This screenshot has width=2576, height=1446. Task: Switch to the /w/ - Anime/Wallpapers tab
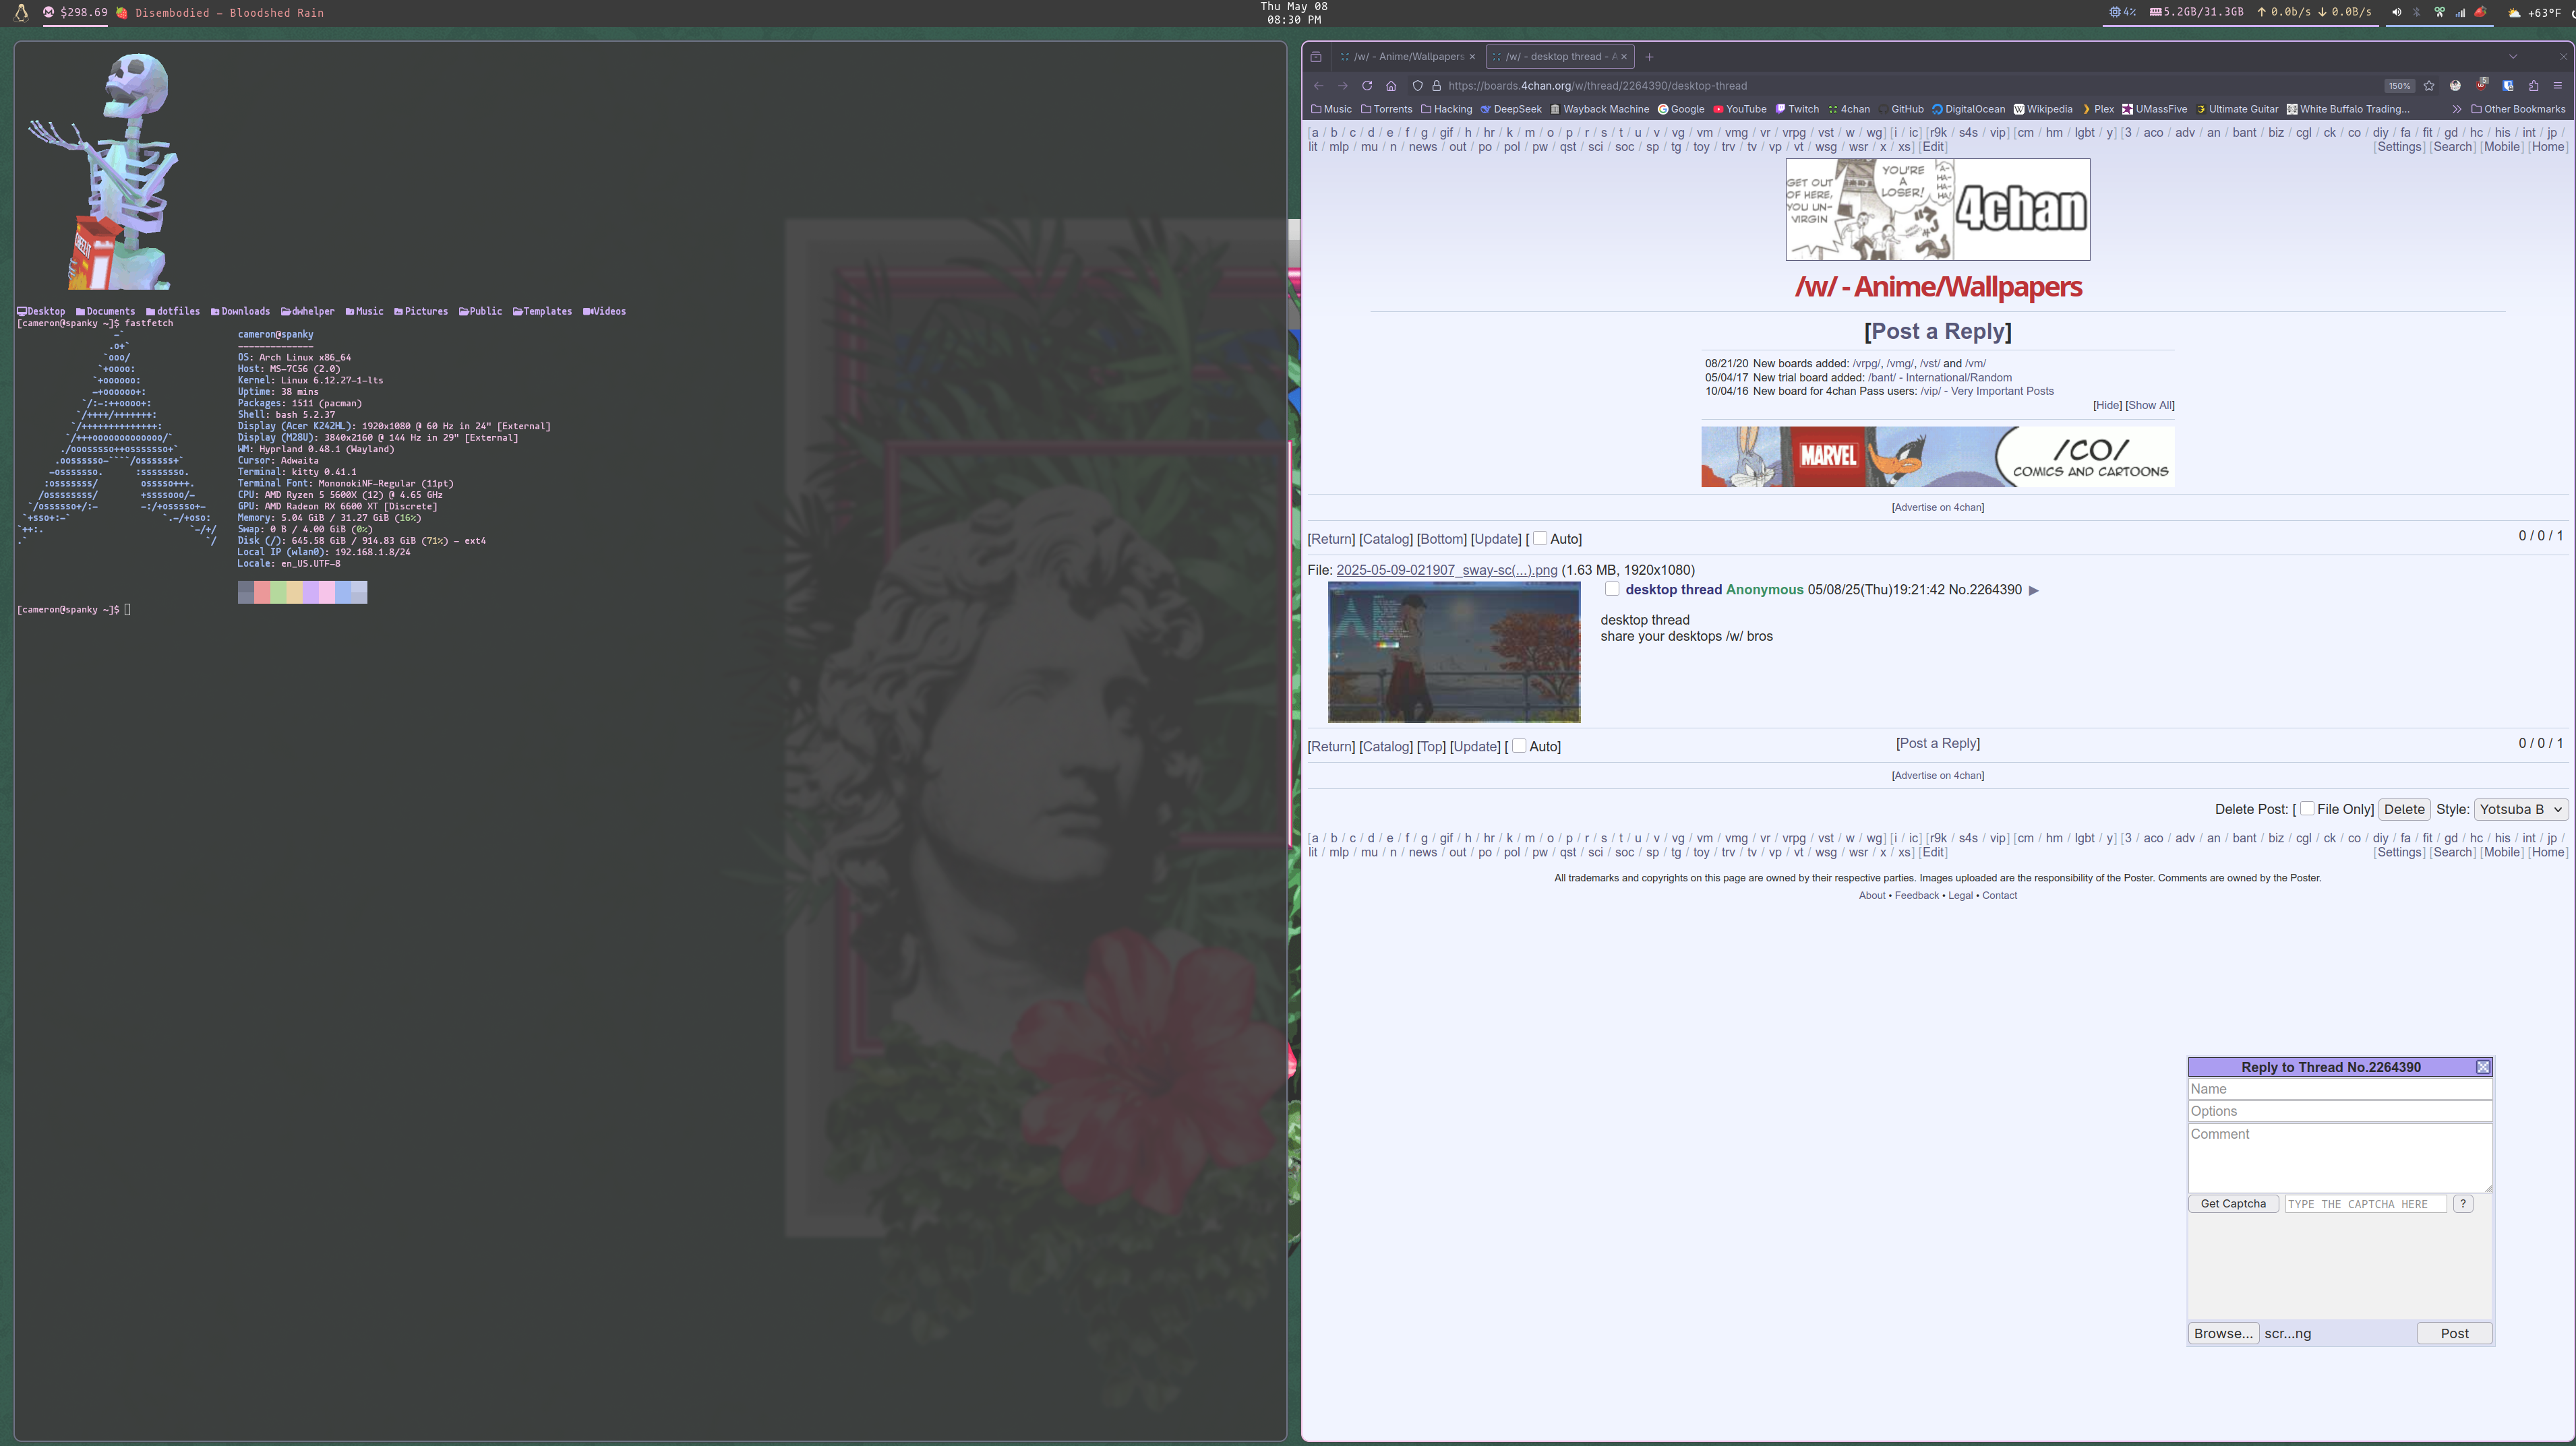1407,57
